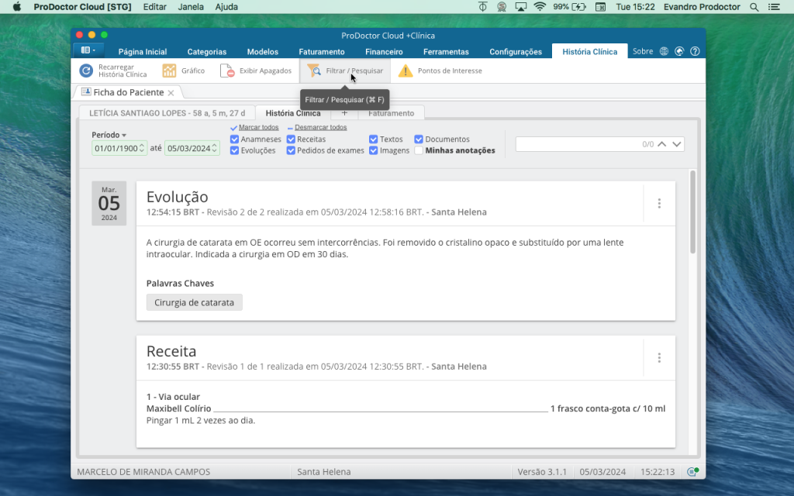794x496 pixels.
Task: Click AirPlay display icon in menu bar
Action: point(520,7)
